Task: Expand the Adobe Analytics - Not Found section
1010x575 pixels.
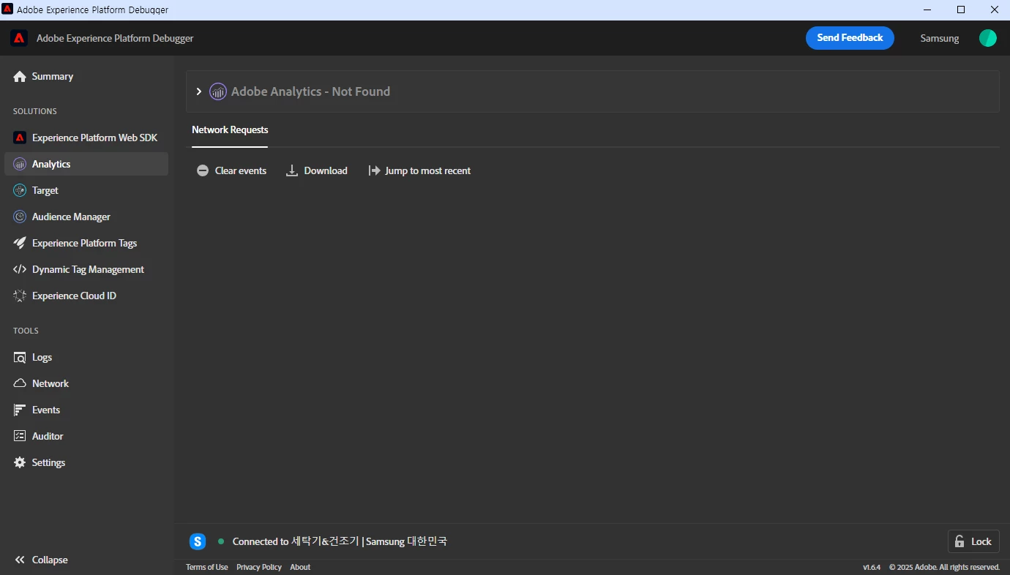Action: click(198, 91)
